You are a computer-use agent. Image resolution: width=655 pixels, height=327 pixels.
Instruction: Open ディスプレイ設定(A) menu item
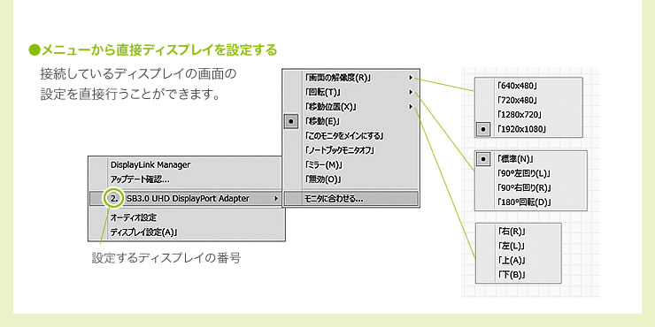click(186, 232)
